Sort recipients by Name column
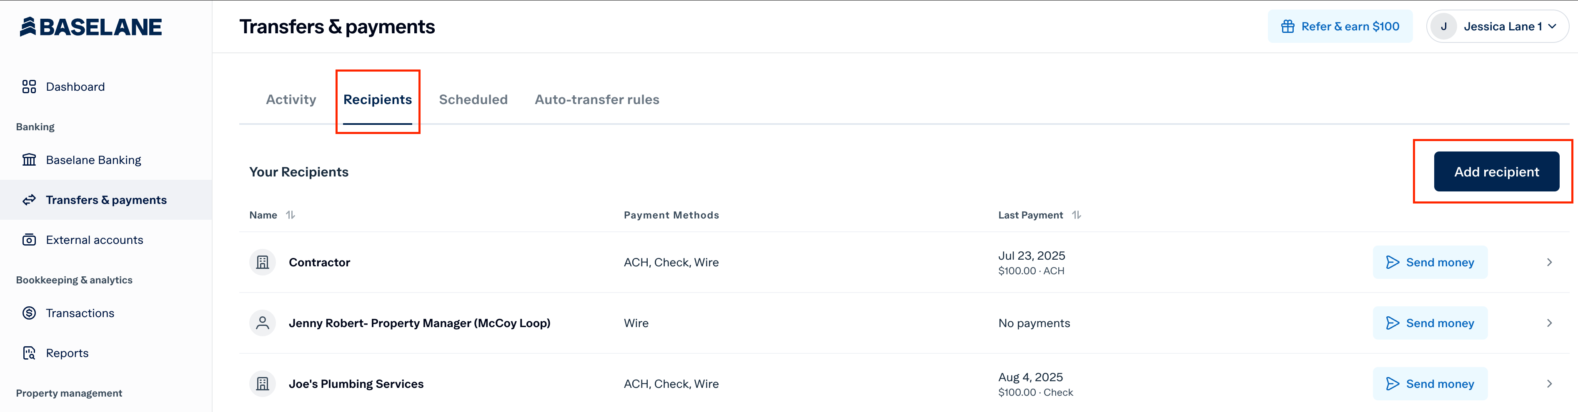 pyautogui.click(x=291, y=215)
